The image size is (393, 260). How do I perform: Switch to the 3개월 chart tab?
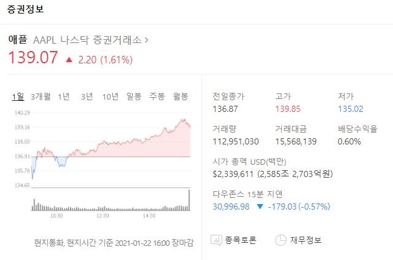coord(41,97)
